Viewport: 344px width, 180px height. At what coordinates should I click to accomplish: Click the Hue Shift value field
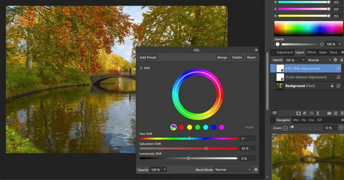247,138
